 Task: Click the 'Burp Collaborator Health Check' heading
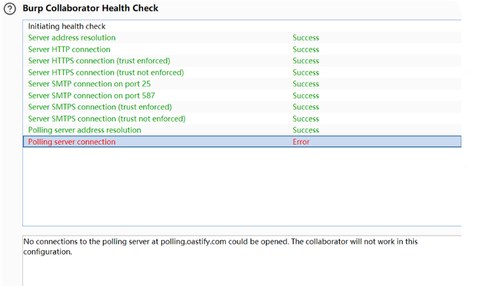pyautogui.click(x=90, y=8)
